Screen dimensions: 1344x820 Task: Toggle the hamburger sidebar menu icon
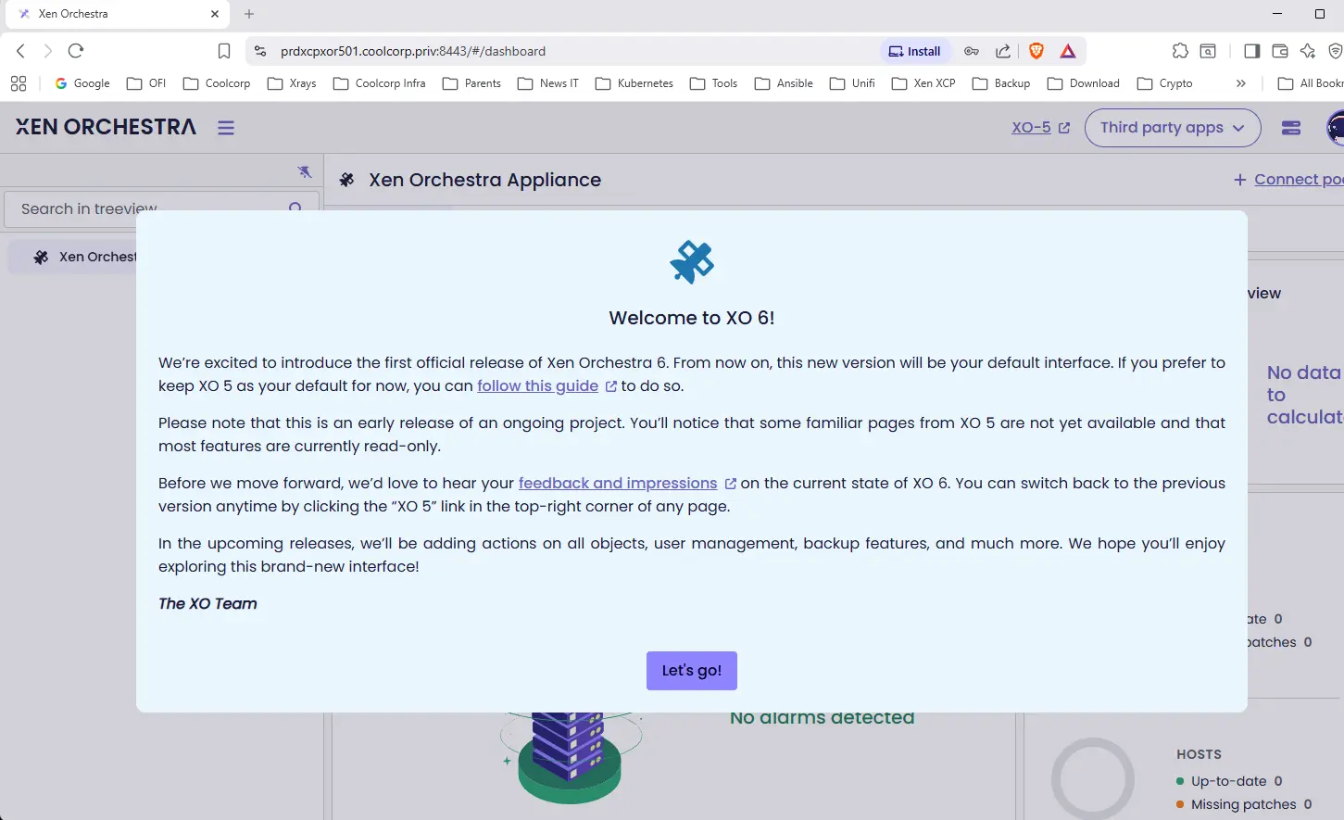click(226, 128)
